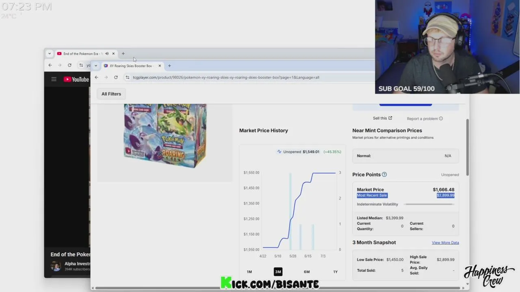Close XY Roaring Skies Booster Box tab
Screen dimensions: 520x292
160,66
